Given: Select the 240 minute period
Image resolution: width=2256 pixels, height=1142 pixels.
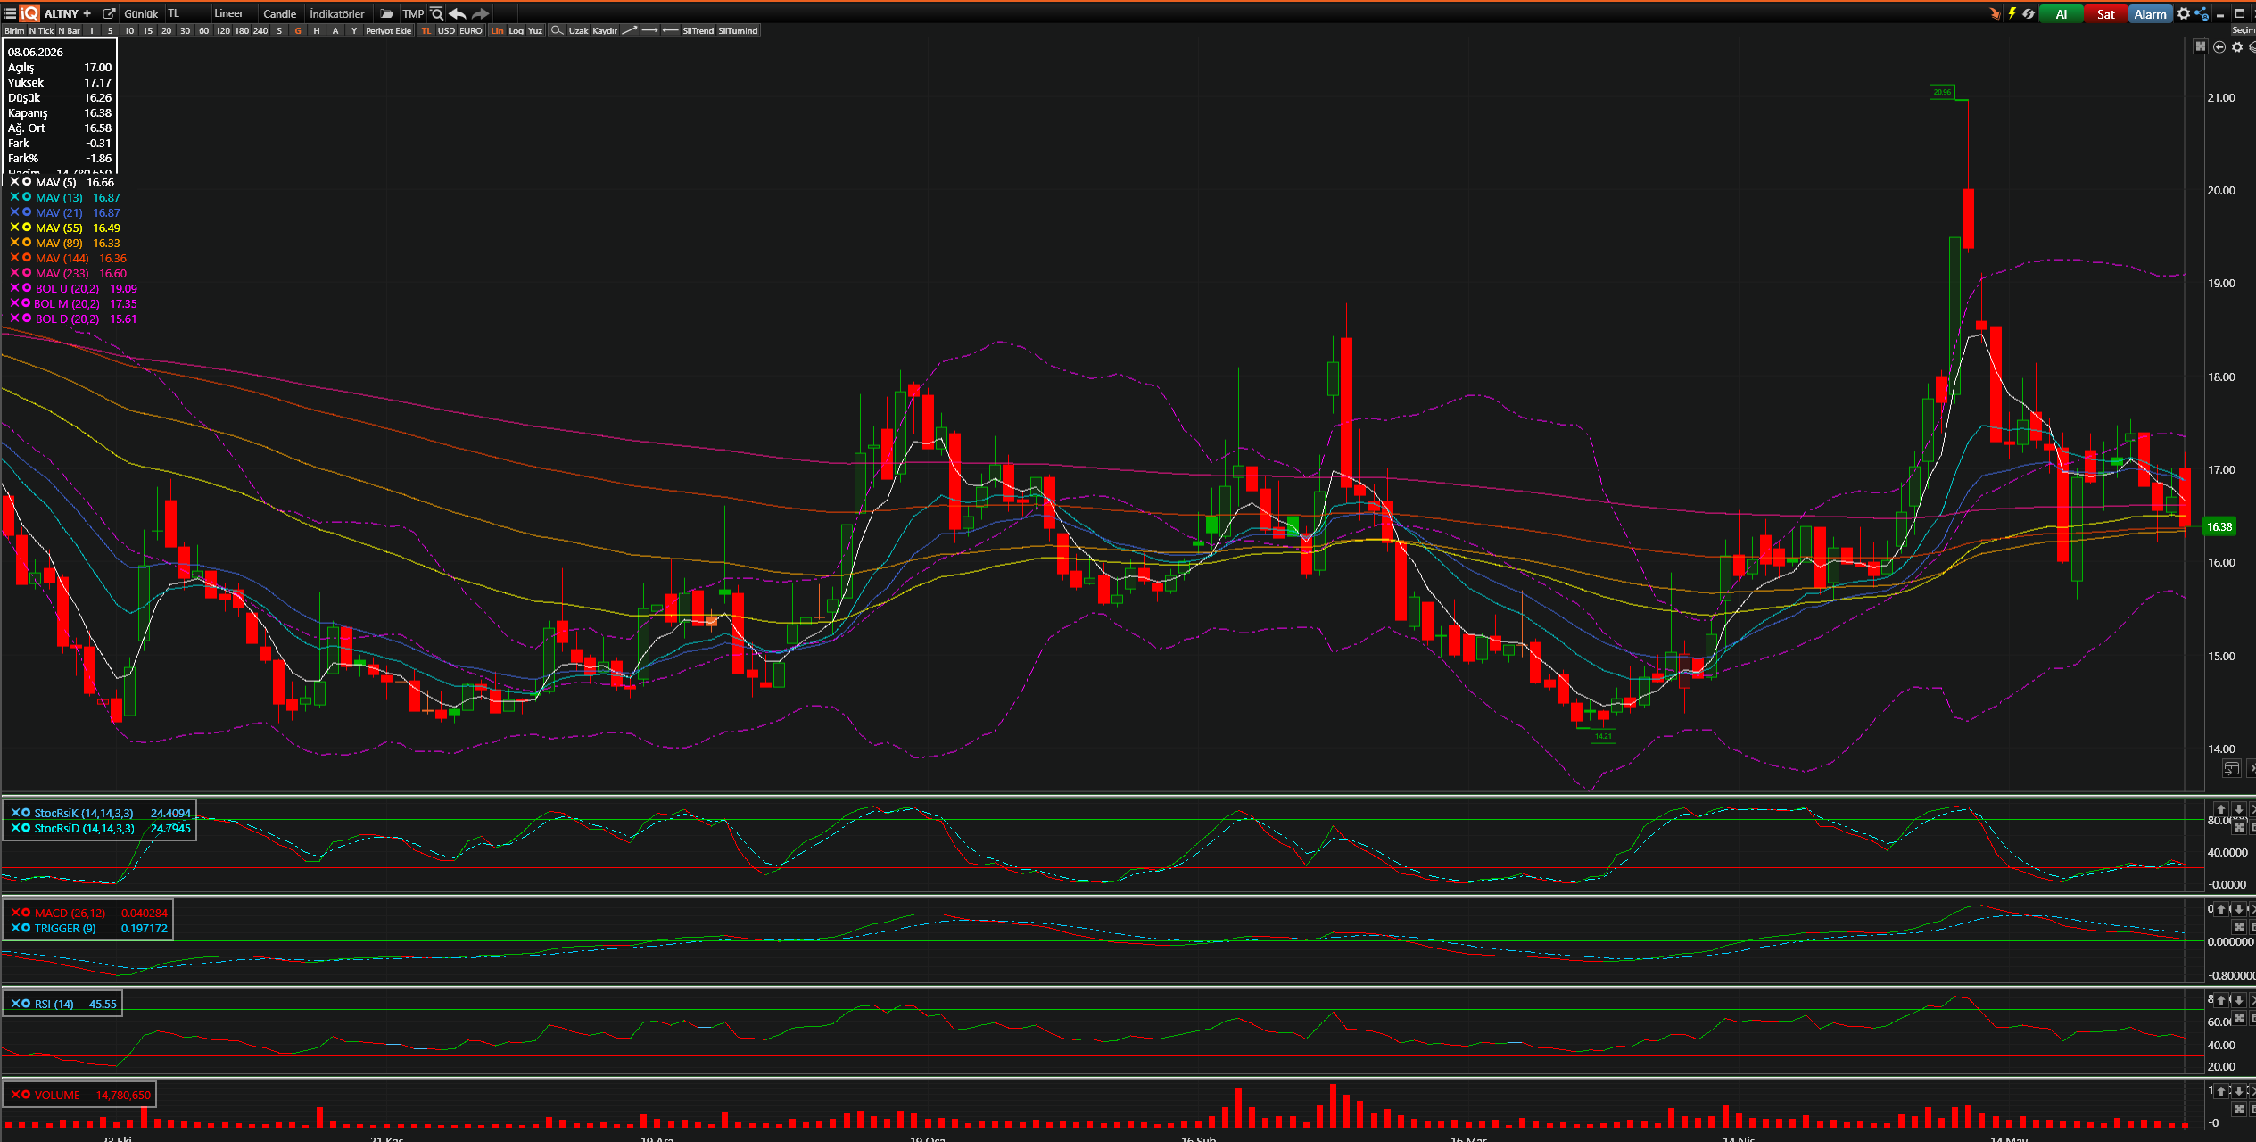Looking at the screenshot, I should (260, 30).
